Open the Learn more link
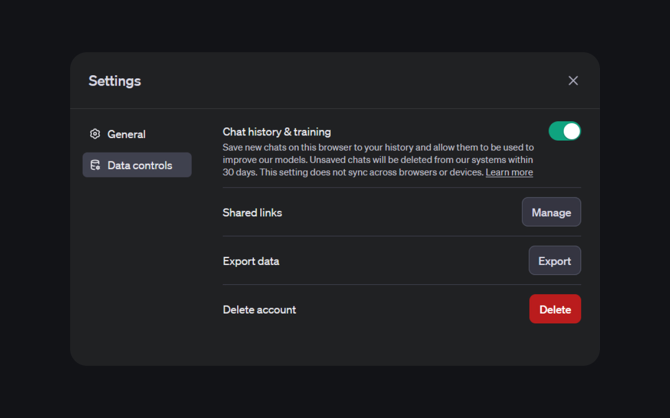 coord(509,172)
